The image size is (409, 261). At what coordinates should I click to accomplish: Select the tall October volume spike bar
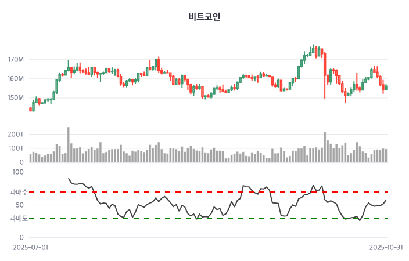(325, 147)
